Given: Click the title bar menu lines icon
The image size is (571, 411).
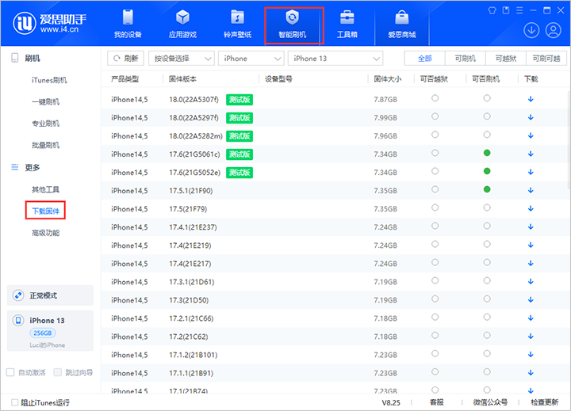Looking at the screenshot, I should click(519, 10).
